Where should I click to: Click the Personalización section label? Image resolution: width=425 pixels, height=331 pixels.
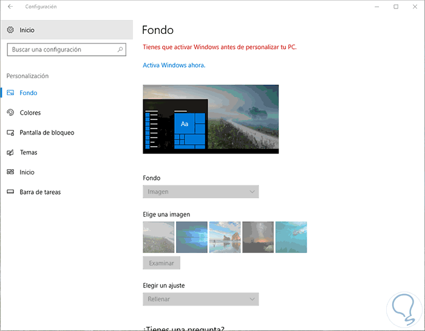point(27,76)
